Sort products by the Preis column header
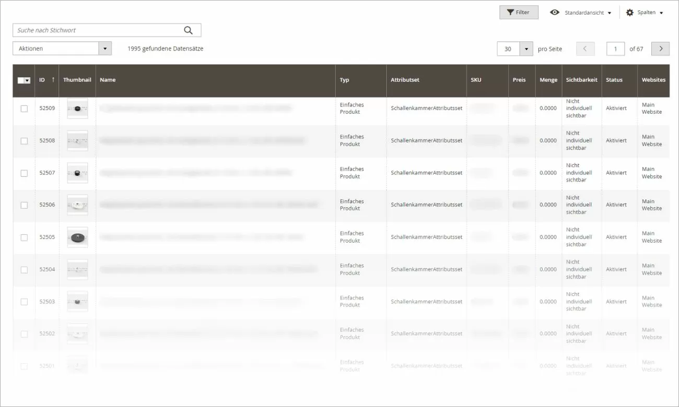The width and height of the screenshot is (679, 407). (519, 80)
